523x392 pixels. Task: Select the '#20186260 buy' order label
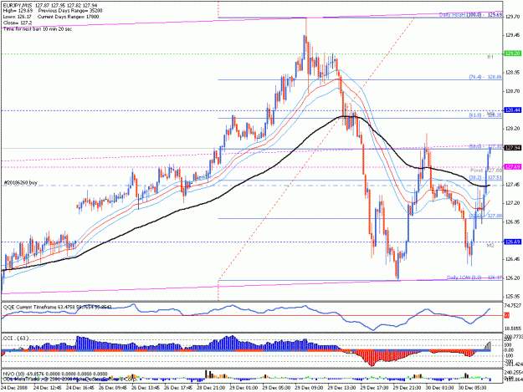click(x=21, y=183)
